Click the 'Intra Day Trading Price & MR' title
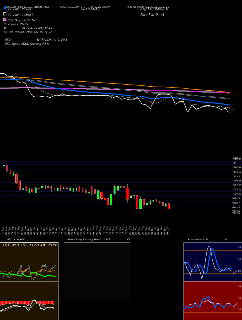Viewport: 242px width, 320px height. (x=89, y=240)
